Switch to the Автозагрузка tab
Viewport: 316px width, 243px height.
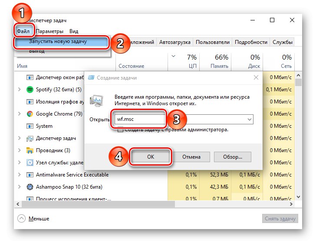click(175, 42)
